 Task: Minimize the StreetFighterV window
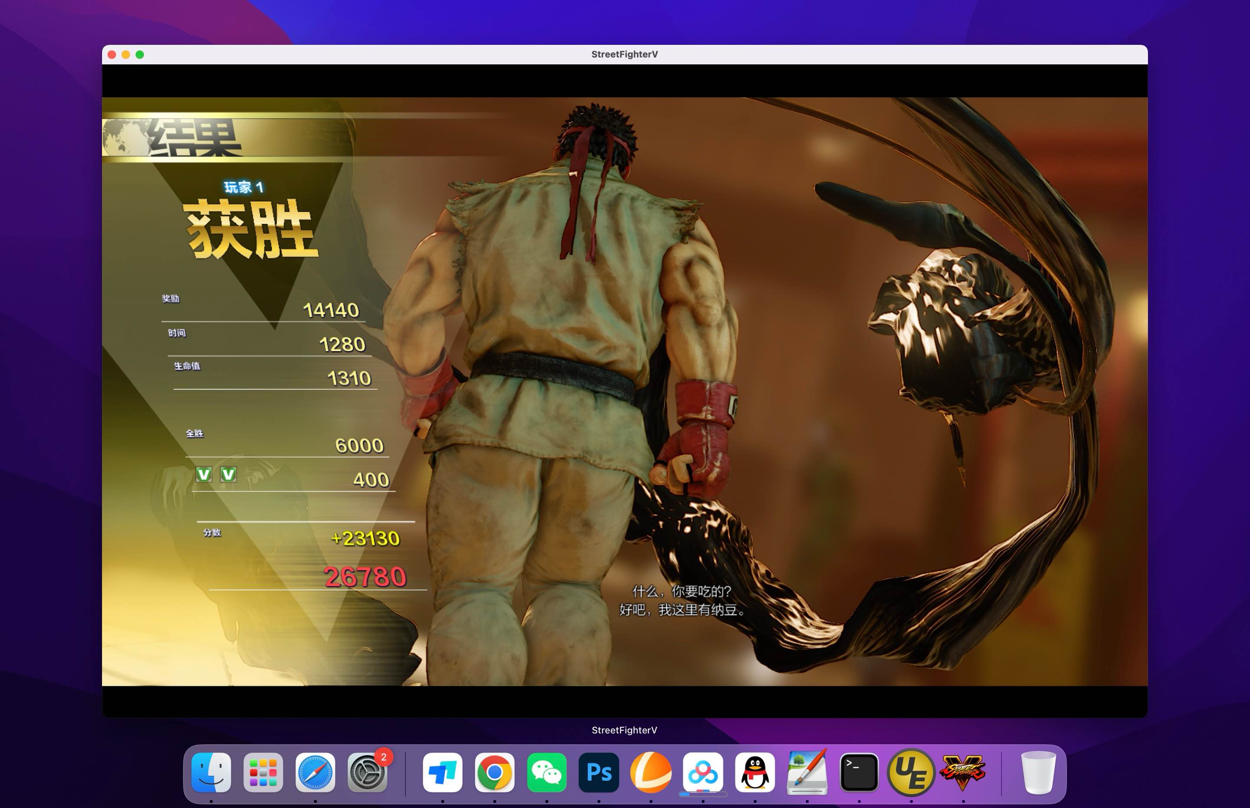click(x=126, y=55)
